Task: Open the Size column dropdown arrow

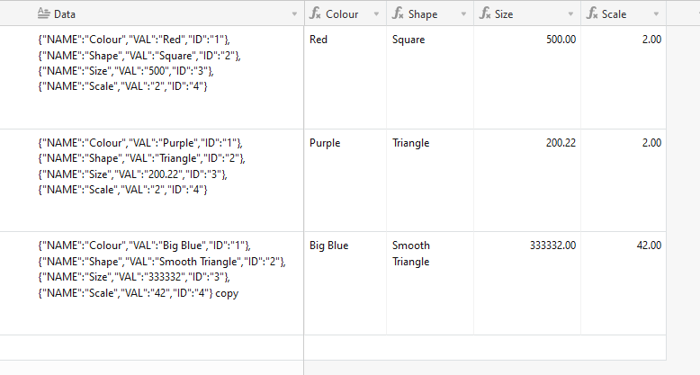Action: tap(570, 14)
